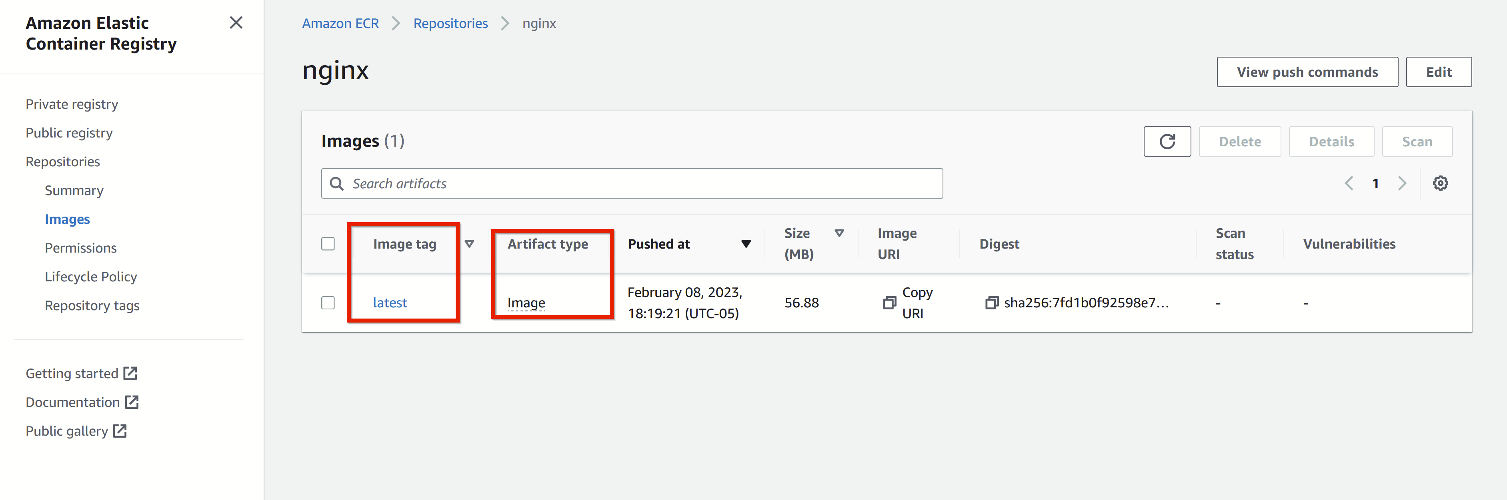Open the Summary sidebar item

click(x=74, y=191)
